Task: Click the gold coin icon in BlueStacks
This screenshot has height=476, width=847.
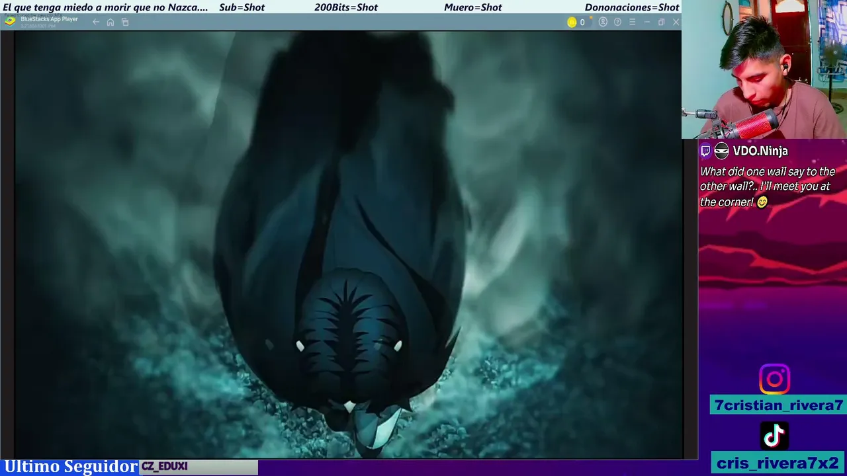Action: (572, 22)
